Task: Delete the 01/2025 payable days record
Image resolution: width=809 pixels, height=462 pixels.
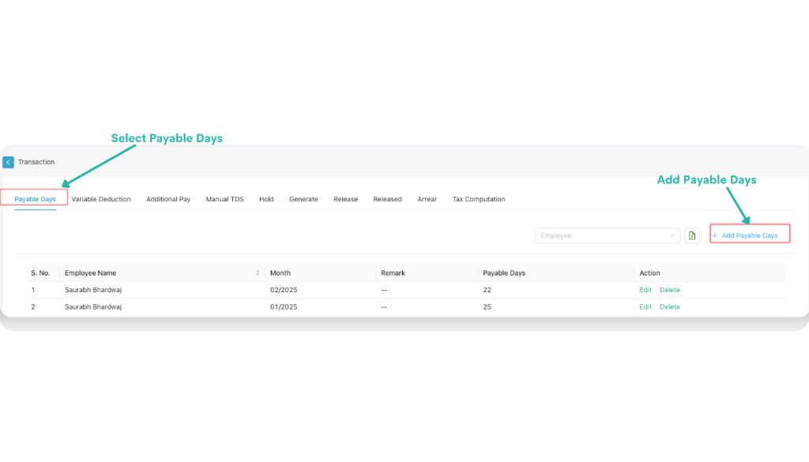Action: pos(669,306)
